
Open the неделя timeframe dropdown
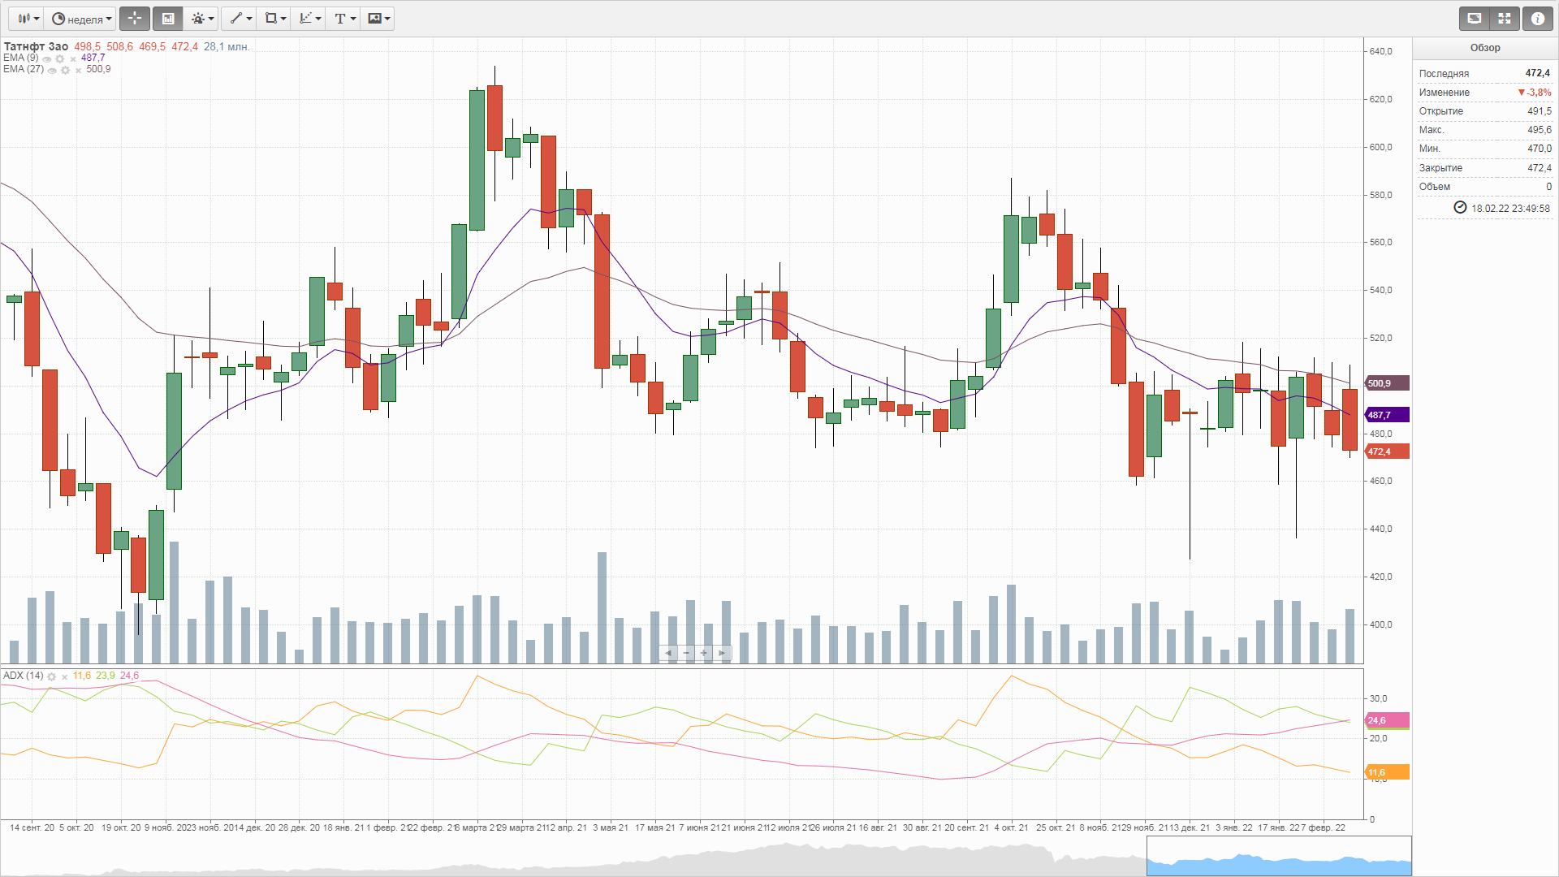[x=81, y=19]
